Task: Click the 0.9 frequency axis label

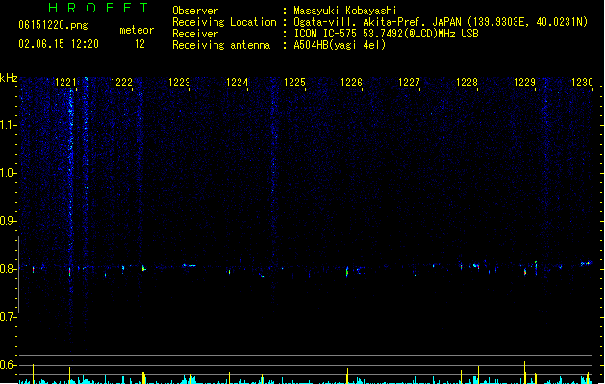Action: (8, 221)
